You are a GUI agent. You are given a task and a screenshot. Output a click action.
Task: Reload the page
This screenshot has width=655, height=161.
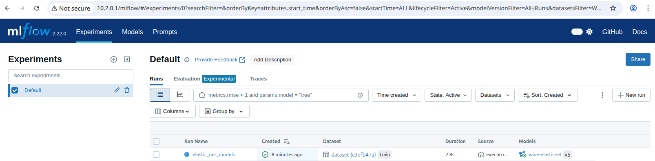click(x=37, y=8)
